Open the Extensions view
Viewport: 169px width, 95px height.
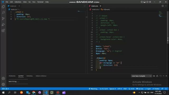coord(3,30)
